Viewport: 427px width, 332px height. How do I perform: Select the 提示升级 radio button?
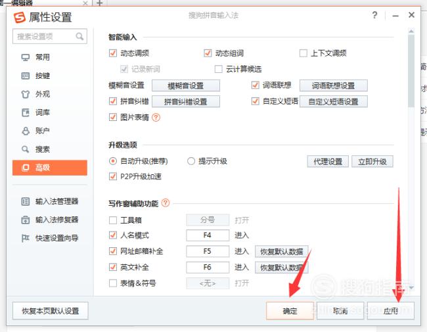[x=191, y=161]
